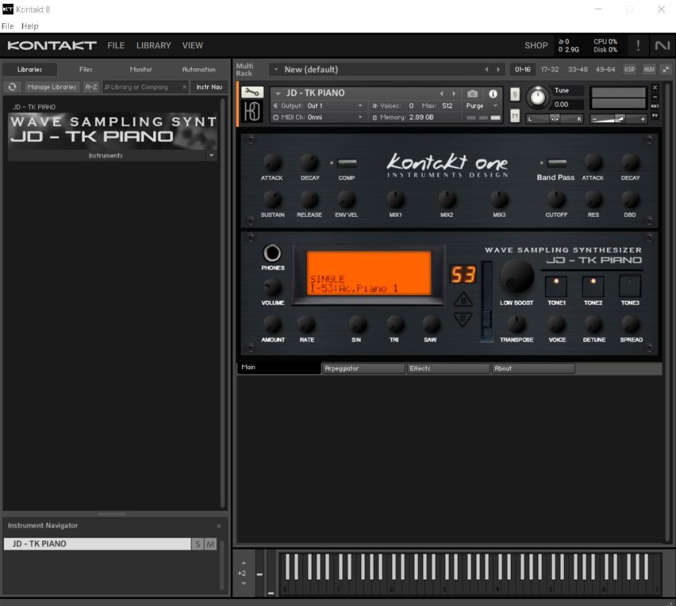
Task: Toggle the TONE1 switch
Action: (556, 286)
